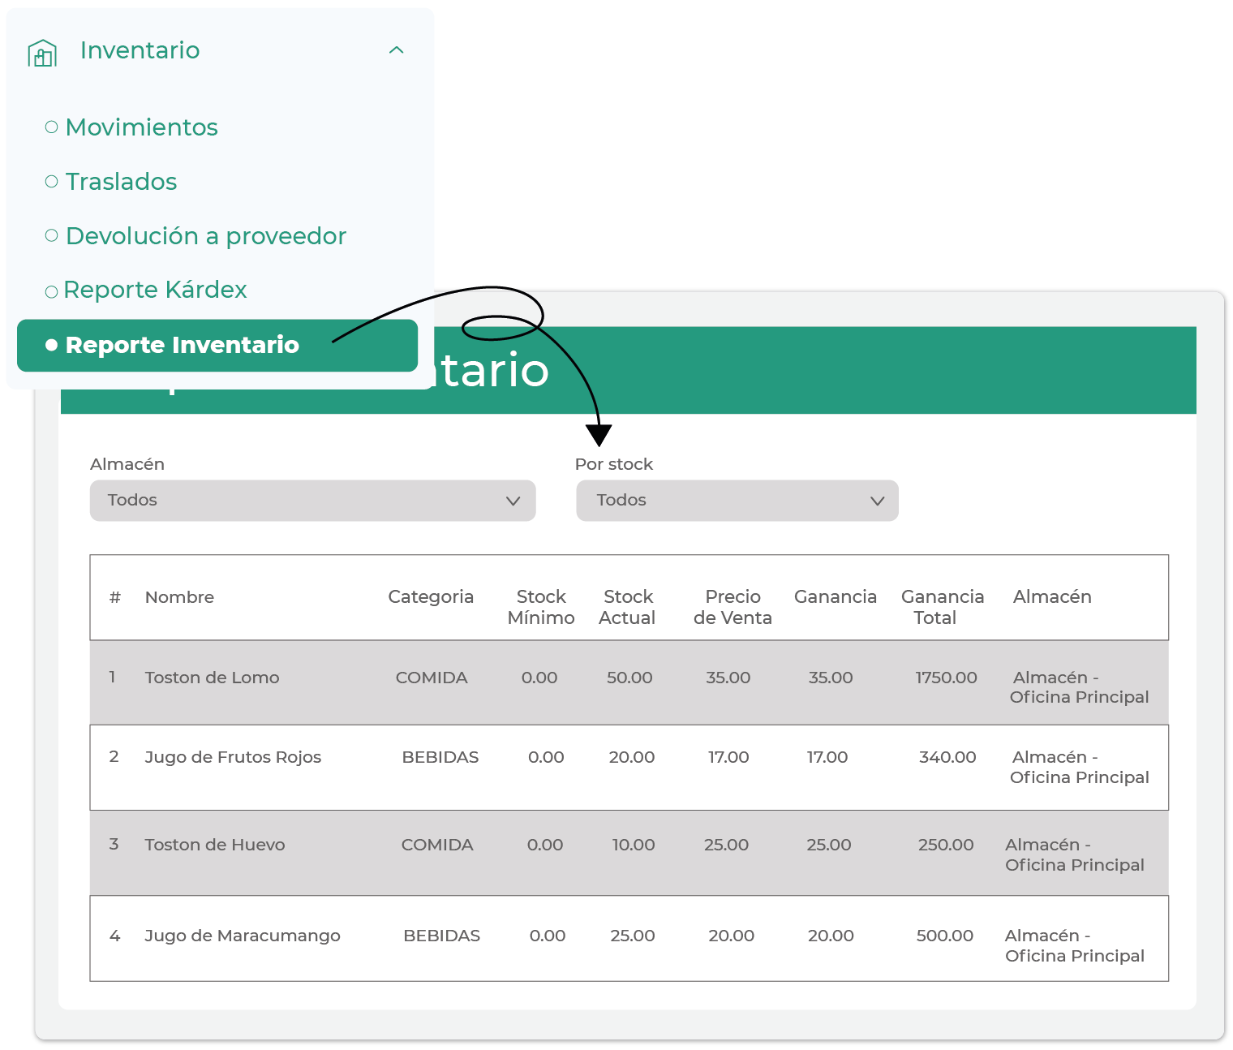This screenshot has width=1233, height=1050.
Task: Click the Movimientos circle bullet
Action: 52,127
